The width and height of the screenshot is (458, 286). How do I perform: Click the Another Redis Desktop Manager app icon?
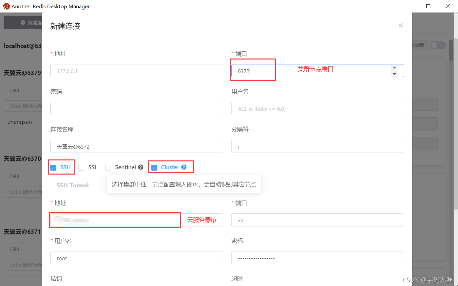6,6
